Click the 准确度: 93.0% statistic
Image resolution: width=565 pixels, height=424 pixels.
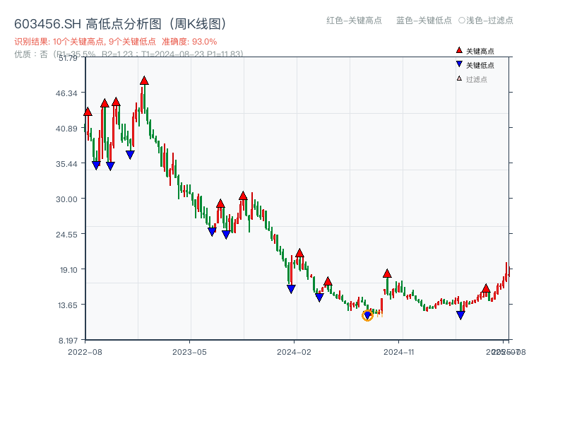click(187, 41)
